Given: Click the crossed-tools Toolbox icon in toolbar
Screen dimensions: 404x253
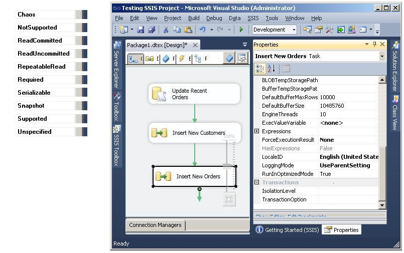Looking at the screenshot, I should (329, 30).
